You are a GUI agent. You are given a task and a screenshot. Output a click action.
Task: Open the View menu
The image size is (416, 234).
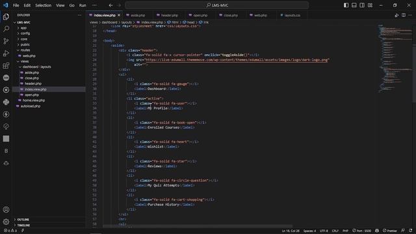tap(60, 5)
